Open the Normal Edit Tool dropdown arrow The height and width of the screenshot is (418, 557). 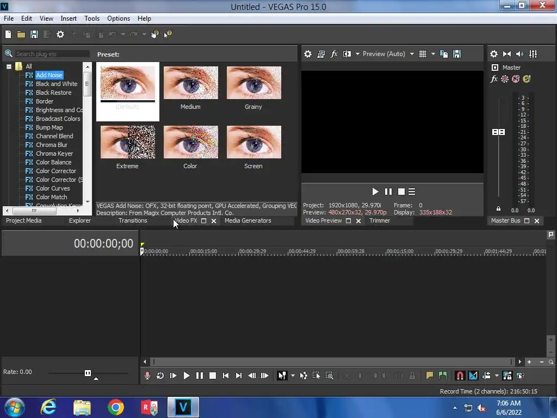click(x=293, y=376)
